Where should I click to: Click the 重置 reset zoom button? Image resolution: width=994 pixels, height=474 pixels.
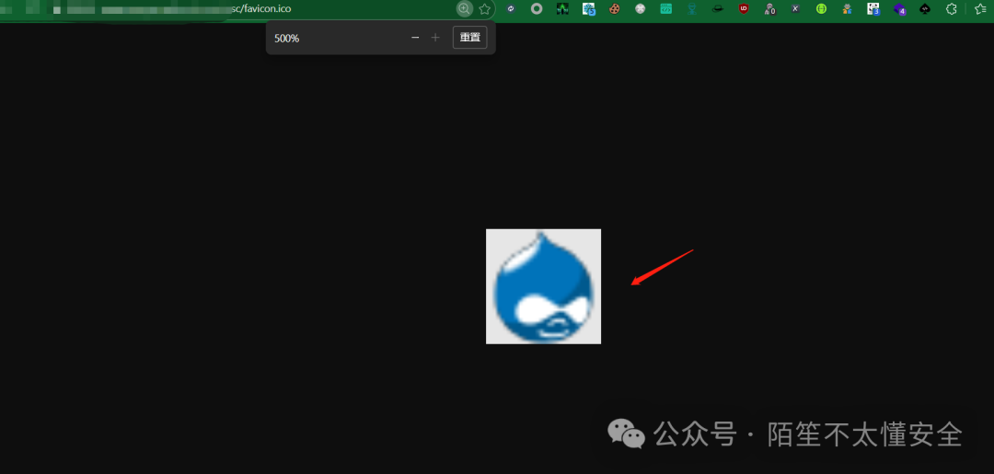pos(469,38)
